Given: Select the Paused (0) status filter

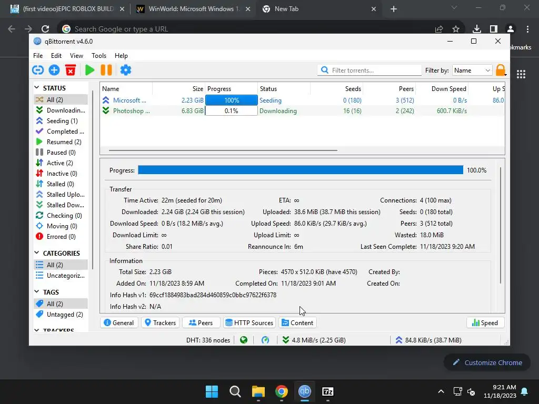Looking at the screenshot, I should click(61, 152).
